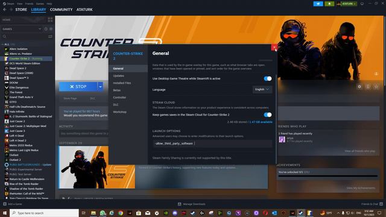Select Alien: Isolation in the library
Image resolution: width=386 pixels, height=217 pixels.
[x=19, y=49]
